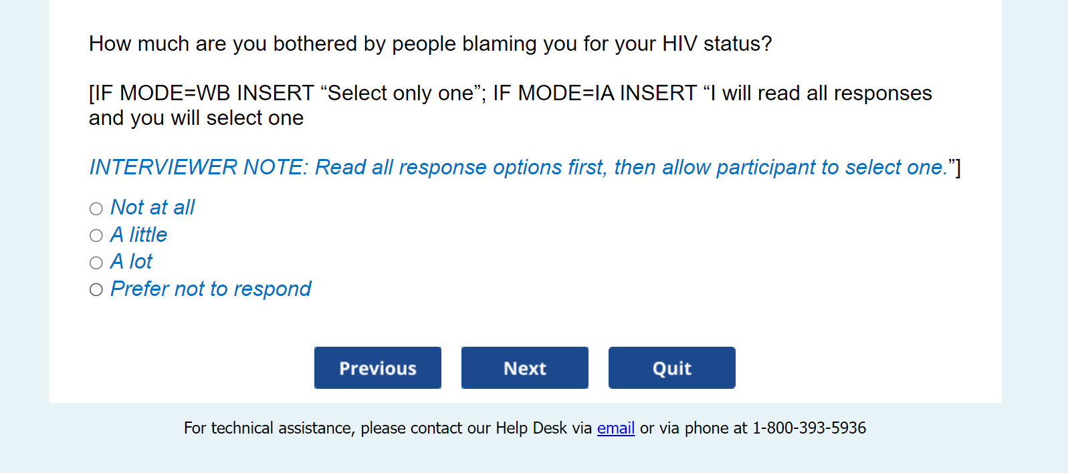1068x473 pixels.
Task: Click the "Prefer not to respond" label text
Action: [x=211, y=289]
